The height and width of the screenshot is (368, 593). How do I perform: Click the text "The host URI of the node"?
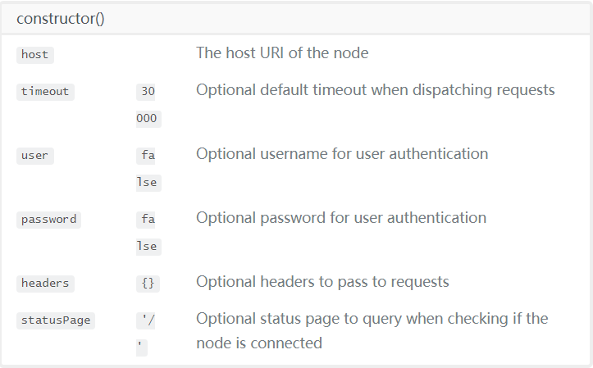(x=282, y=53)
